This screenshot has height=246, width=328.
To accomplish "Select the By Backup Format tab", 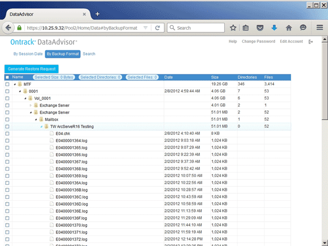I will pos(63,54).
